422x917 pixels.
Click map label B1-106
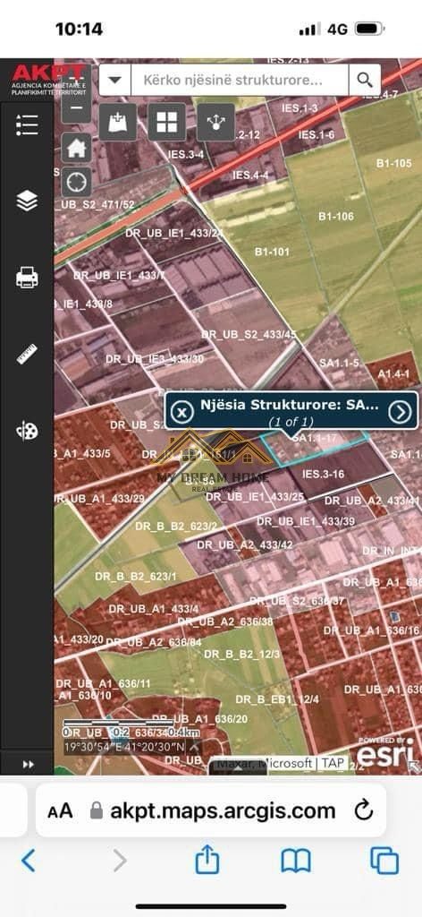(336, 217)
